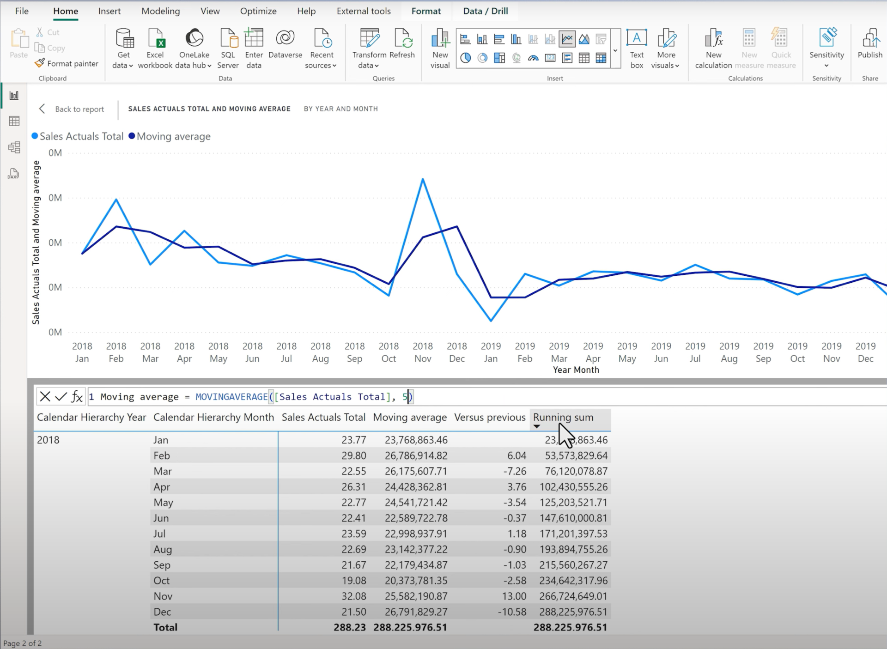Switch to the Data / Drill tab
This screenshot has width=887, height=649.
485,11
